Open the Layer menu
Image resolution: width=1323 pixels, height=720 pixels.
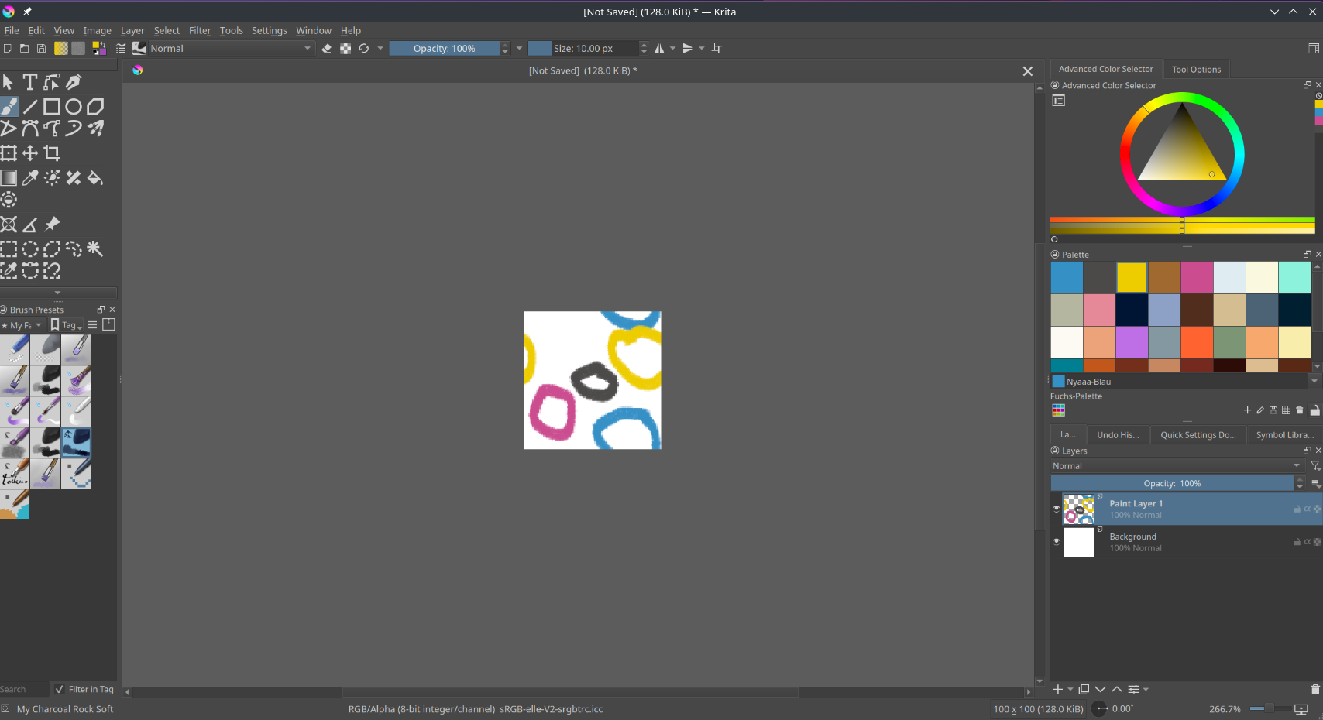coord(132,31)
